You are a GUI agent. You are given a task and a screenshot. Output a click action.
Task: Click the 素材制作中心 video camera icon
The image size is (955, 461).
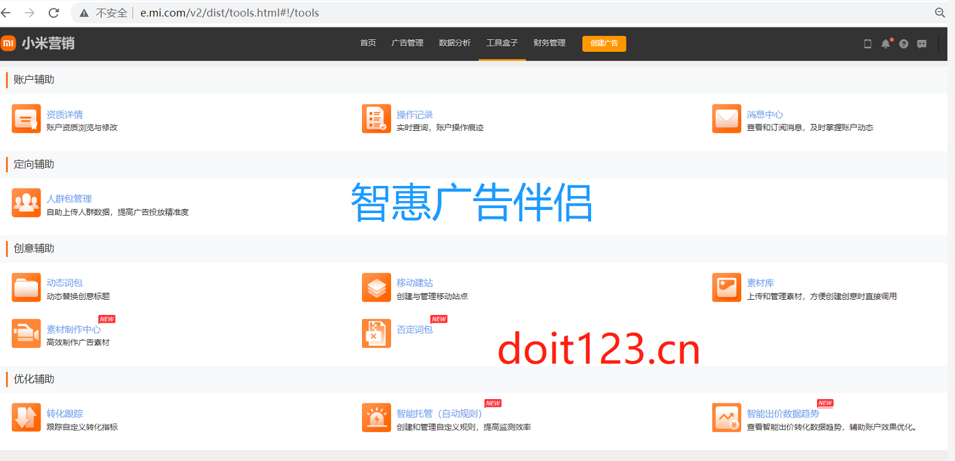click(26, 333)
